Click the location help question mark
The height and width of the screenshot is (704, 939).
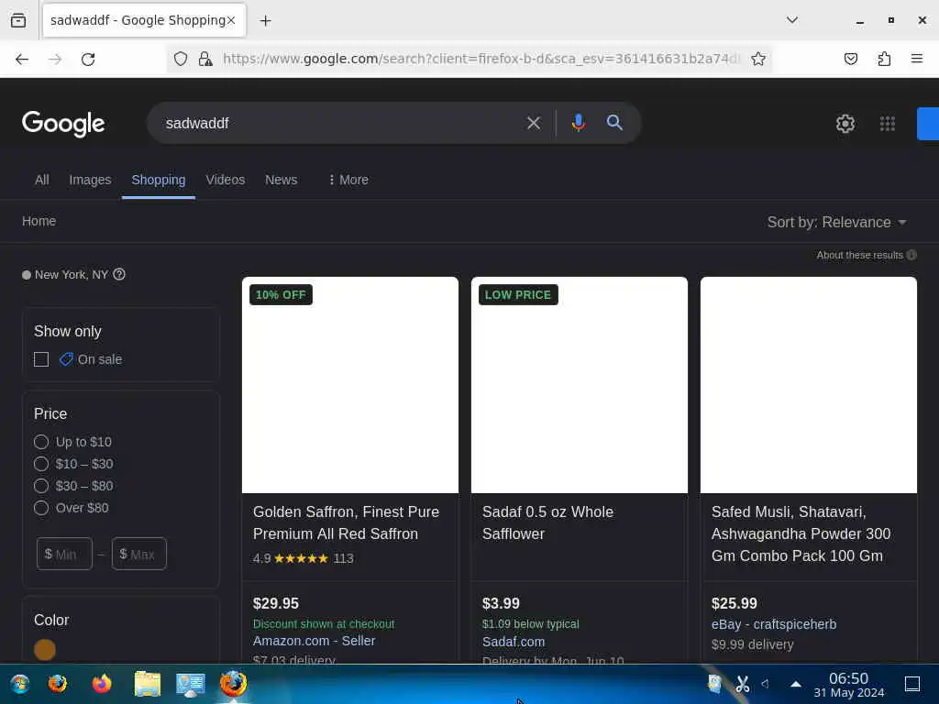(x=119, y=274)
